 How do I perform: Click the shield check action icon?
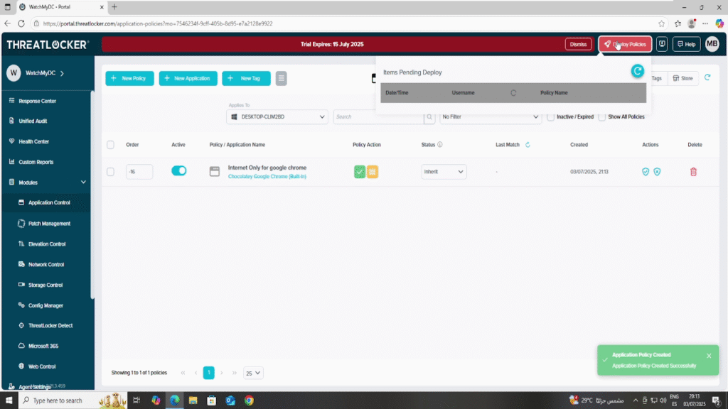pyautogui.click(x=646, y=172)
